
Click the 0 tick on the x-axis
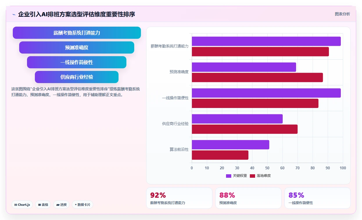point(192,168)
